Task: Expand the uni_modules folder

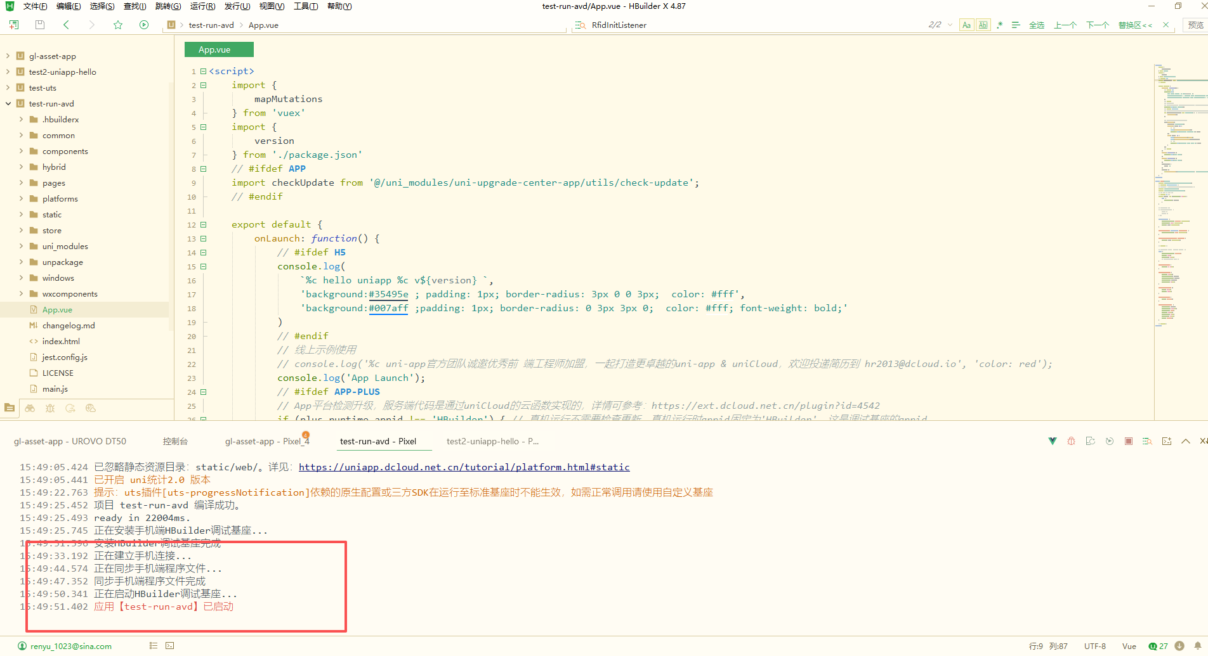Action: click(21, 246)
